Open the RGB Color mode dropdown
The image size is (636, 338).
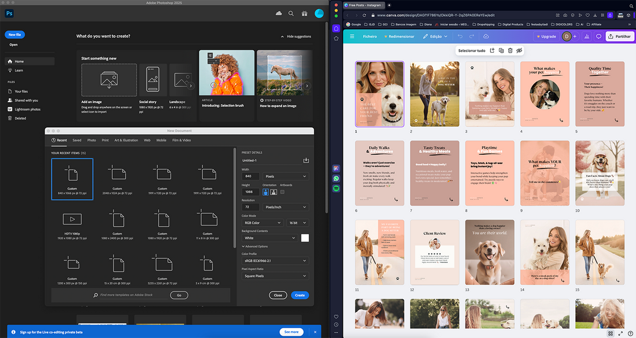click(262, 222)
